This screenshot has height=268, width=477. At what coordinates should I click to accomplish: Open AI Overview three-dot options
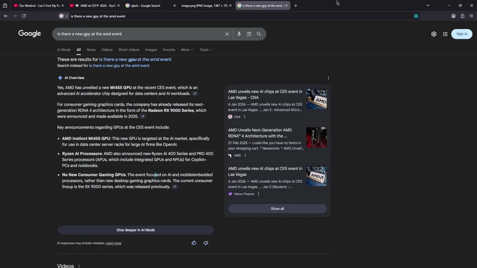(x=328, y=78)
